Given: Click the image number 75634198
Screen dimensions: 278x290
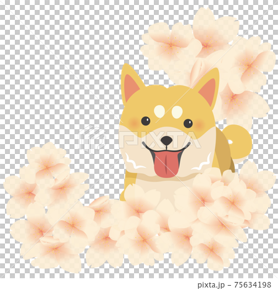Looking at the screenshot, I should click(x=253, y=284).
